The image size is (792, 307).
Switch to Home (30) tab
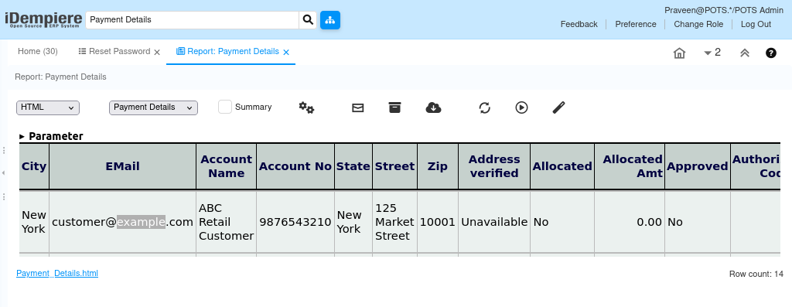[38, 52]
